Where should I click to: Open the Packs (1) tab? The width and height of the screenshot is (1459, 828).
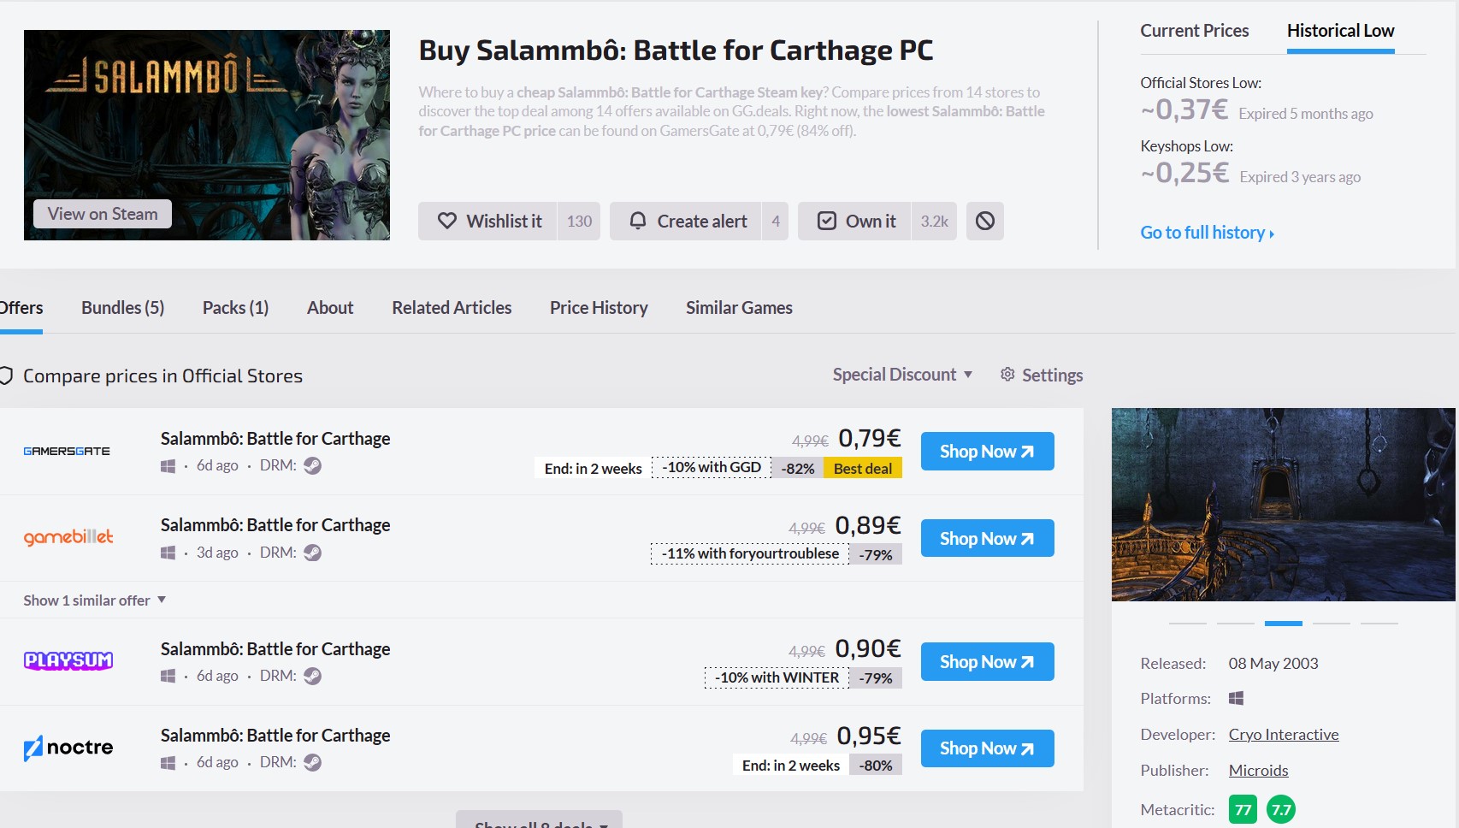(x=235, y=308)
